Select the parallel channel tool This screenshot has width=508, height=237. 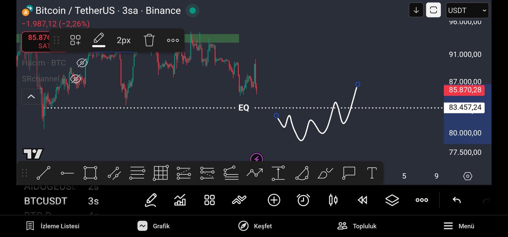114,173
